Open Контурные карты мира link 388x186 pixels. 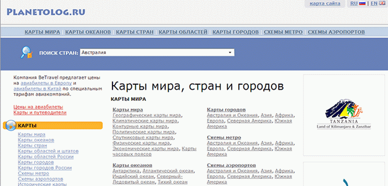tap(140, 126)
